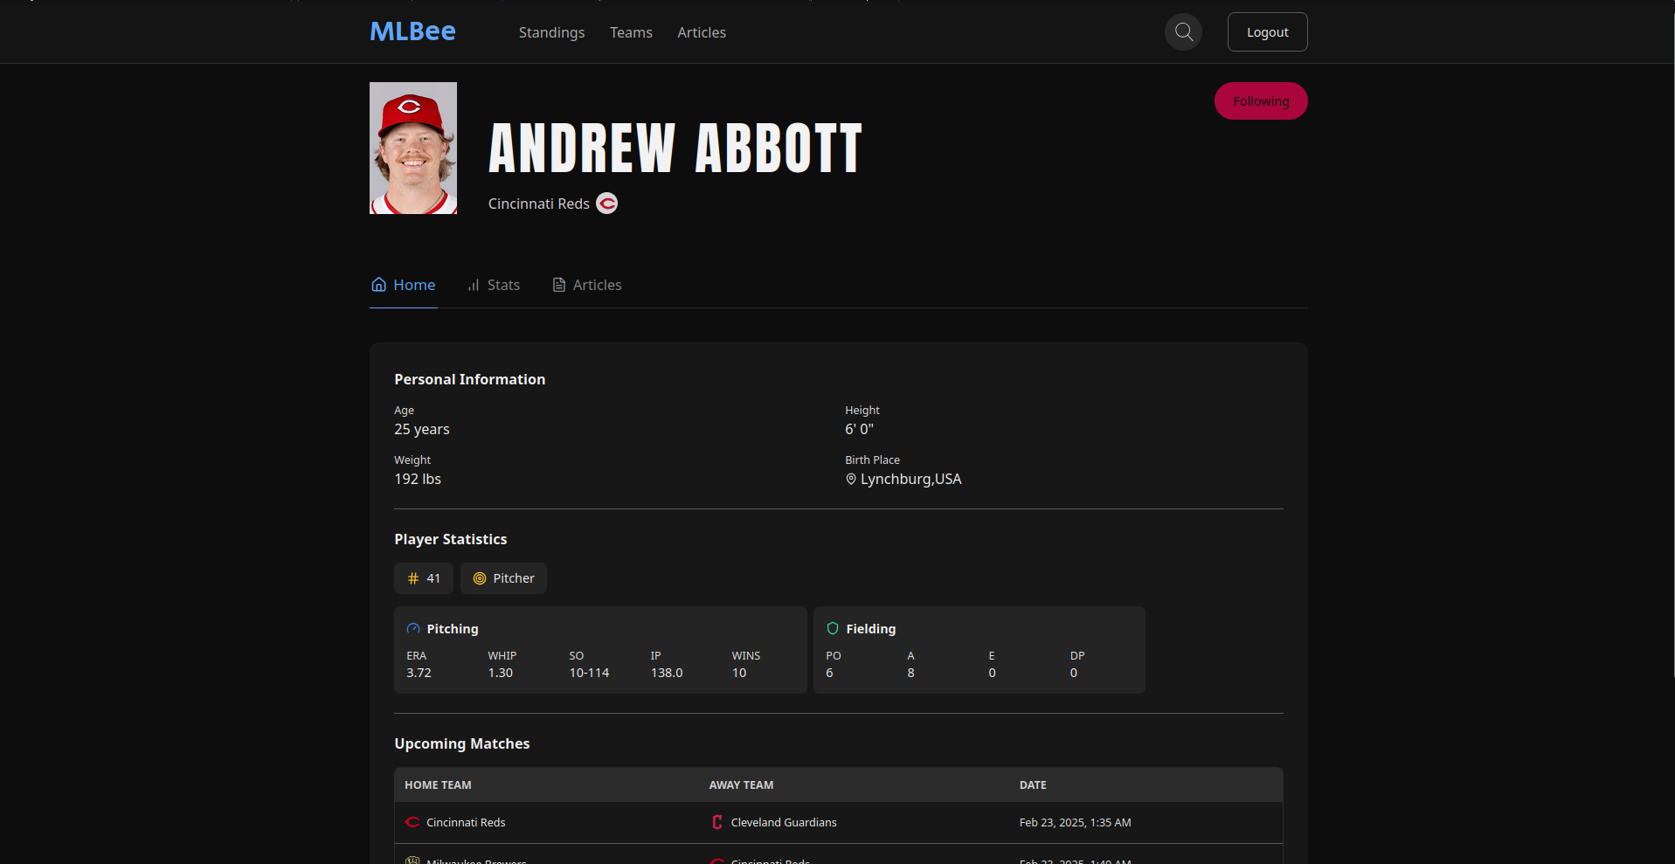1675x864 pixels.
Task: Click the Age value 25 years
Action: [x=422, y=429]
